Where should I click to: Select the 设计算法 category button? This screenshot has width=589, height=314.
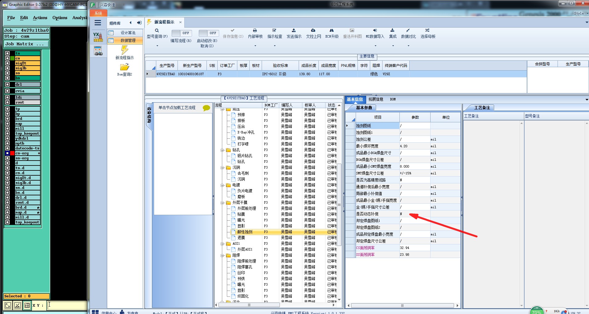(x=125, y=33)
